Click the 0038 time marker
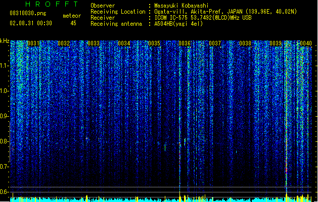318x202 pixels. [245, 43]
